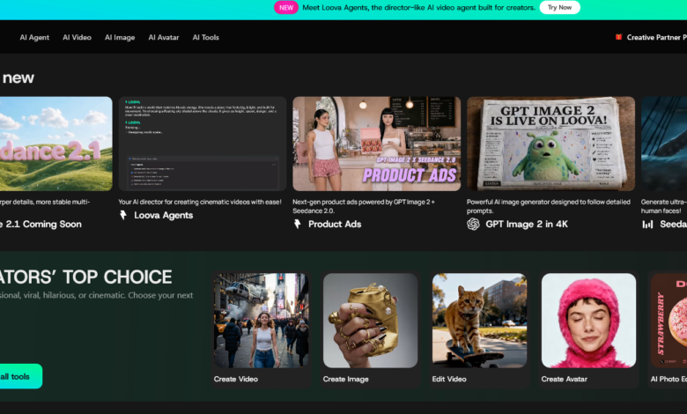Open the Loova Agents chat preview thumbnail
The width and height of the screenshot is (687, 414).
[x=203, y=144]
